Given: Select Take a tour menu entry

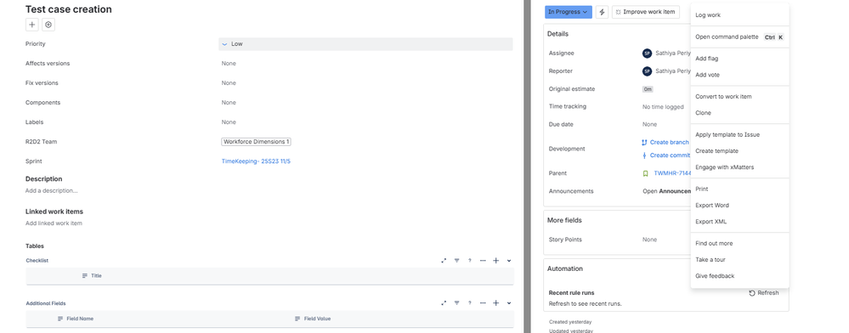Looking at the screenshot, I should tap(739, 259).
